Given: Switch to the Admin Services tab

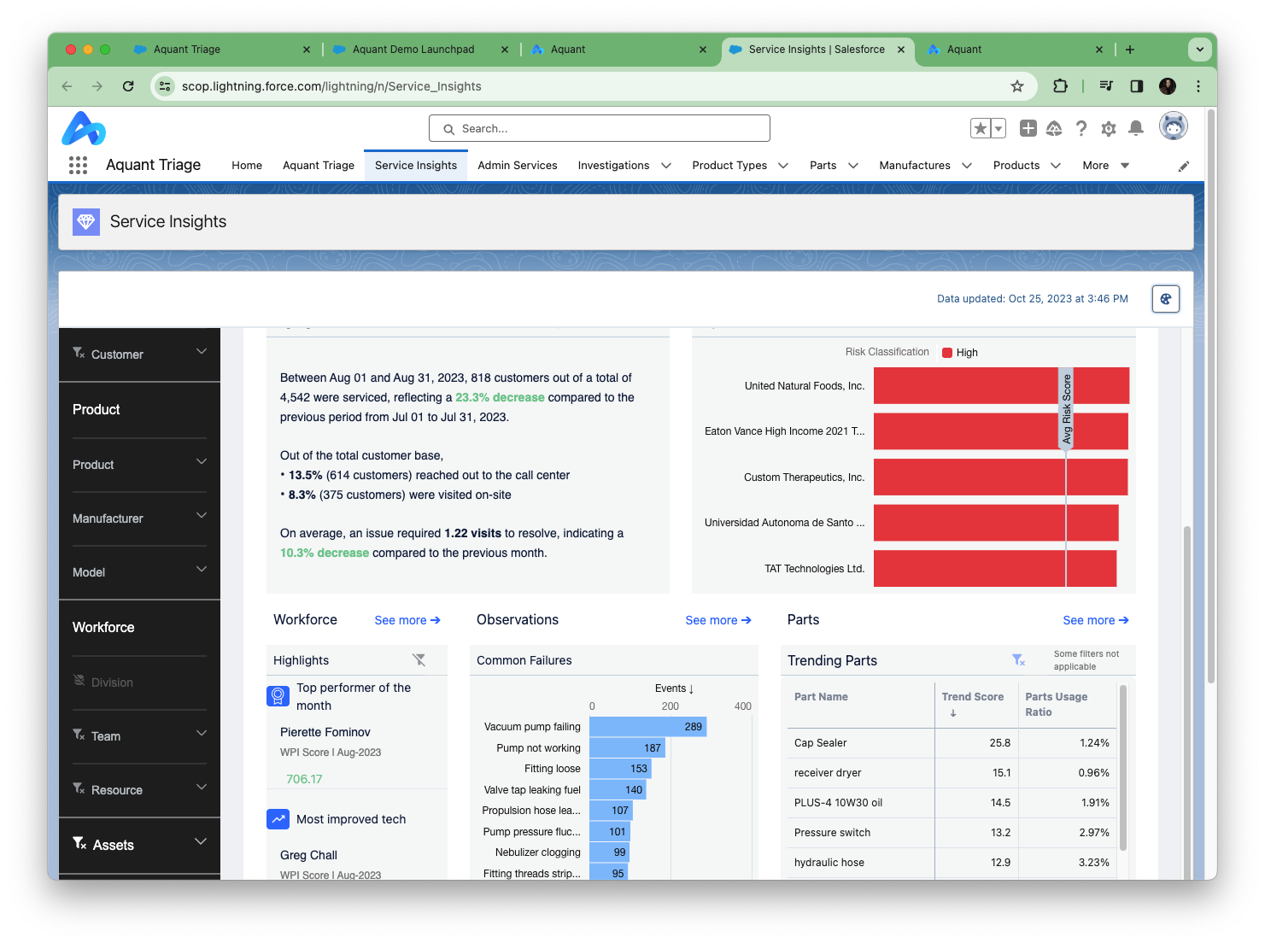Looking at the screenshot, I should pyautogui.click(x=518, y=166).
